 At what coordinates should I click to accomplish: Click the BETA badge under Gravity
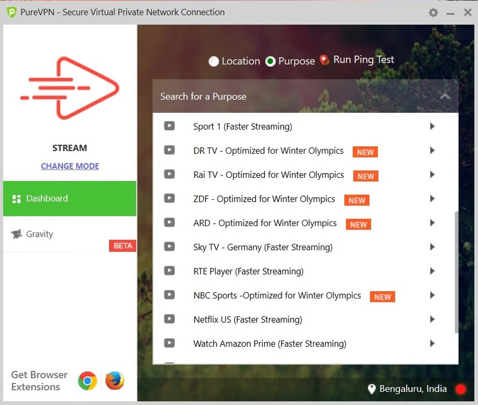[x=122, y=246]
